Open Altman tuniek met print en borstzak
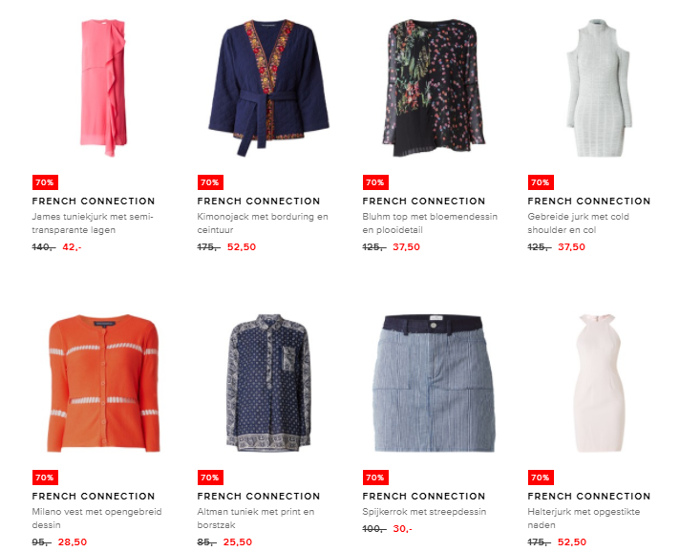 pyautogui.click(x=255, y=519)
